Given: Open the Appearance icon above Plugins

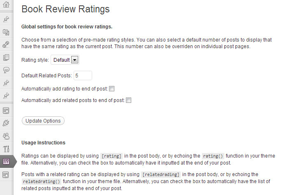Looking at the screenshot, I should (x=6, y=110).
